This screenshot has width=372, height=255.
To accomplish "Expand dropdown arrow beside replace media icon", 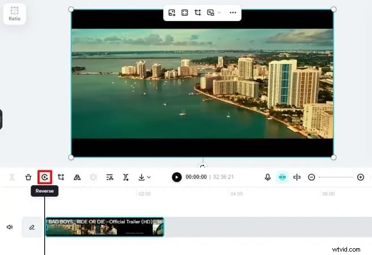I will [219, 12].
